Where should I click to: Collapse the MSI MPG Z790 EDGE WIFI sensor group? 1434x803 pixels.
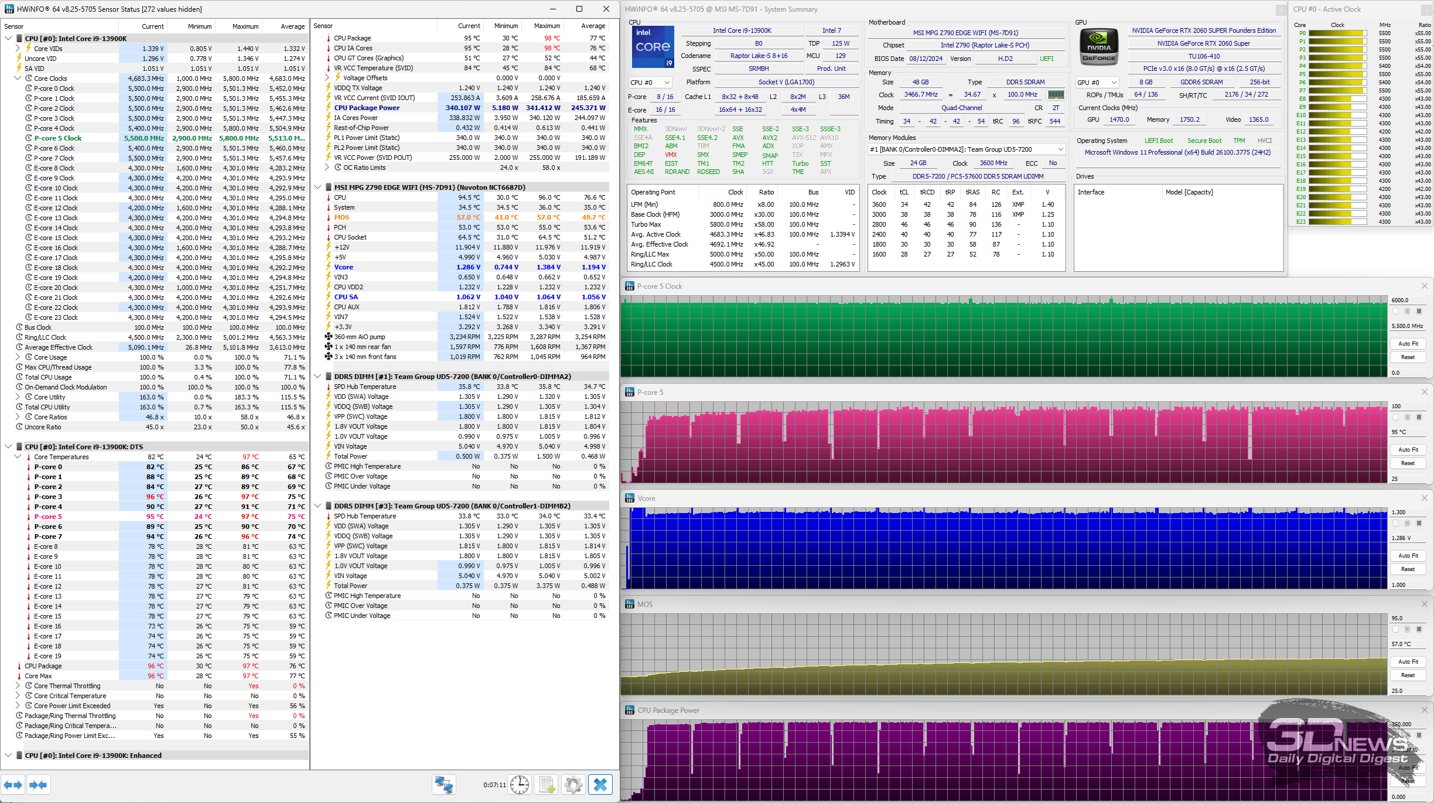[x=317, y=187]
